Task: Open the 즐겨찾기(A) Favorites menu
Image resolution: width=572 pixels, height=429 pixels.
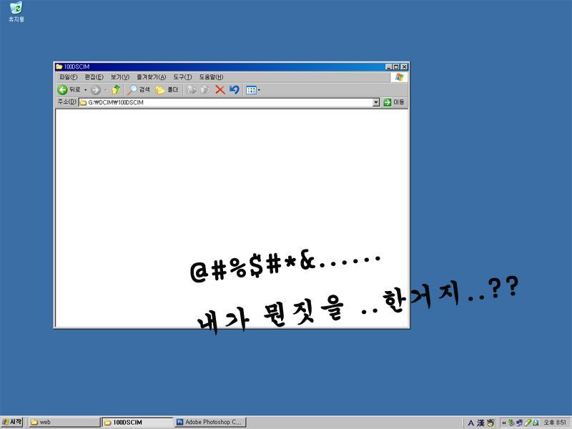Action: tap(152, 77)
